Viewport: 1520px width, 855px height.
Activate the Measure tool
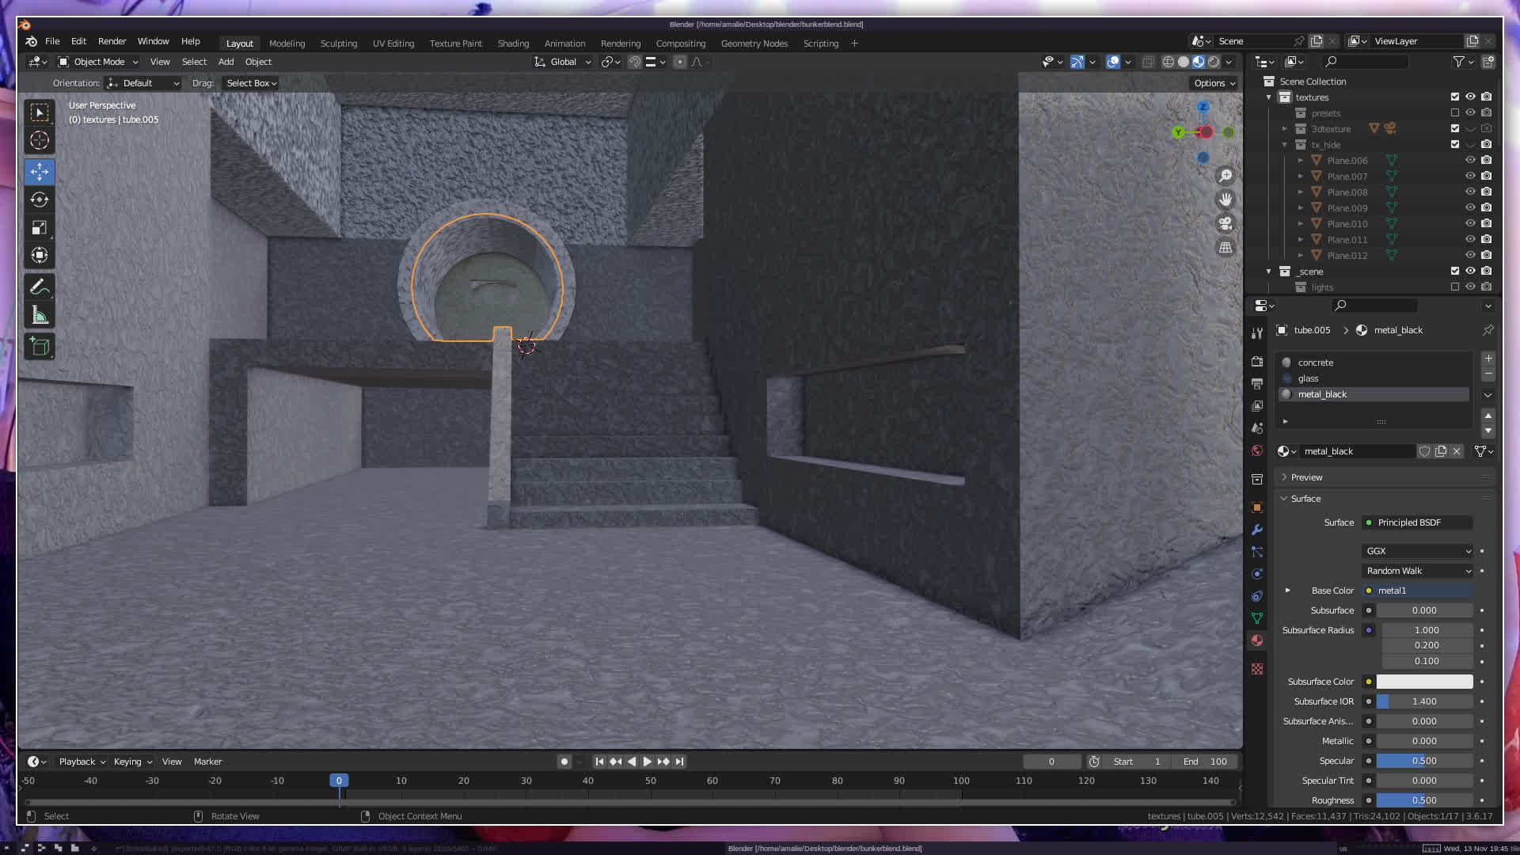[40, 316]
